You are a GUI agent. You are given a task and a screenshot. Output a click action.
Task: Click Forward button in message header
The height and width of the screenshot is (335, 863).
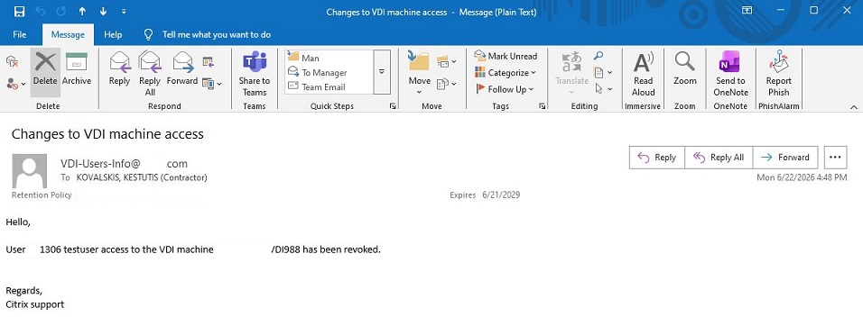[785, 158]
